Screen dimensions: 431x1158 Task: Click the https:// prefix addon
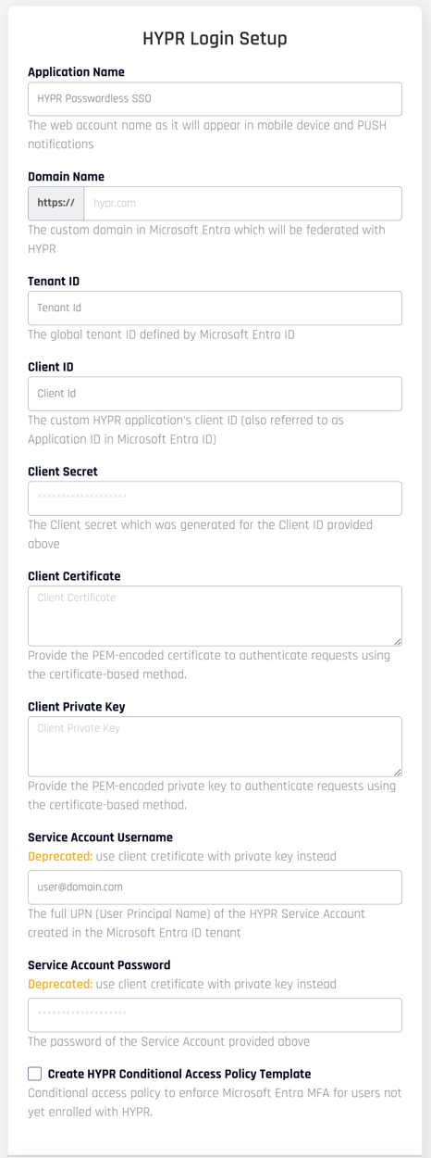pos(55,203)
